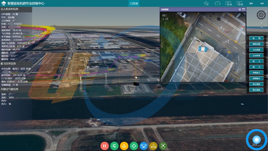Viewport: 268px width, 151px height.
Task: Click the green return-arrow button
Action: (114, 146)
